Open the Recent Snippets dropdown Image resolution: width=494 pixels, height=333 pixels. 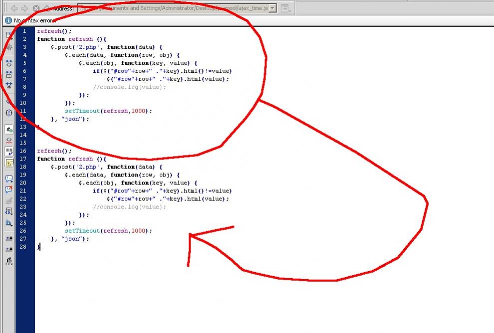tap(9, 211)
